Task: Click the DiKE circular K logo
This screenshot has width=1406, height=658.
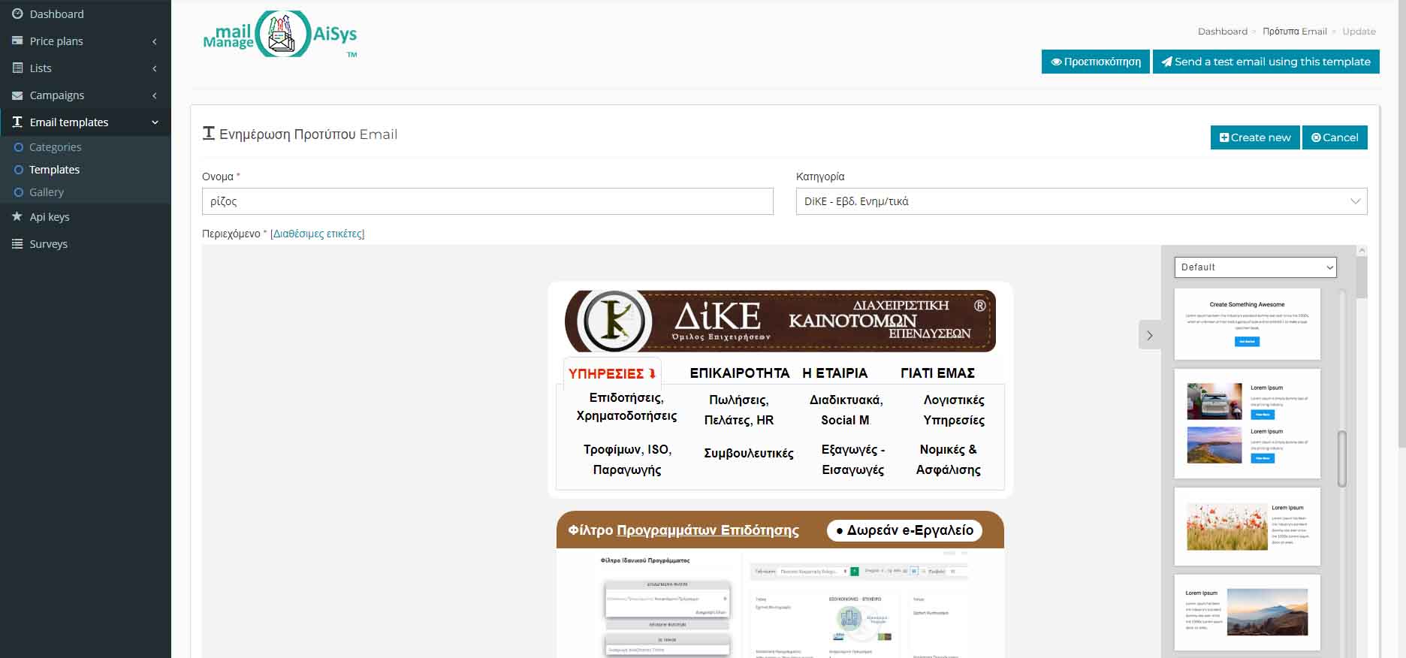Action: (x=614, y=321)
